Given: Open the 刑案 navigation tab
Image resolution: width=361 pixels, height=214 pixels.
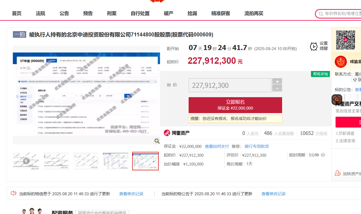Looking at the screenshot, I should (112, 13).
